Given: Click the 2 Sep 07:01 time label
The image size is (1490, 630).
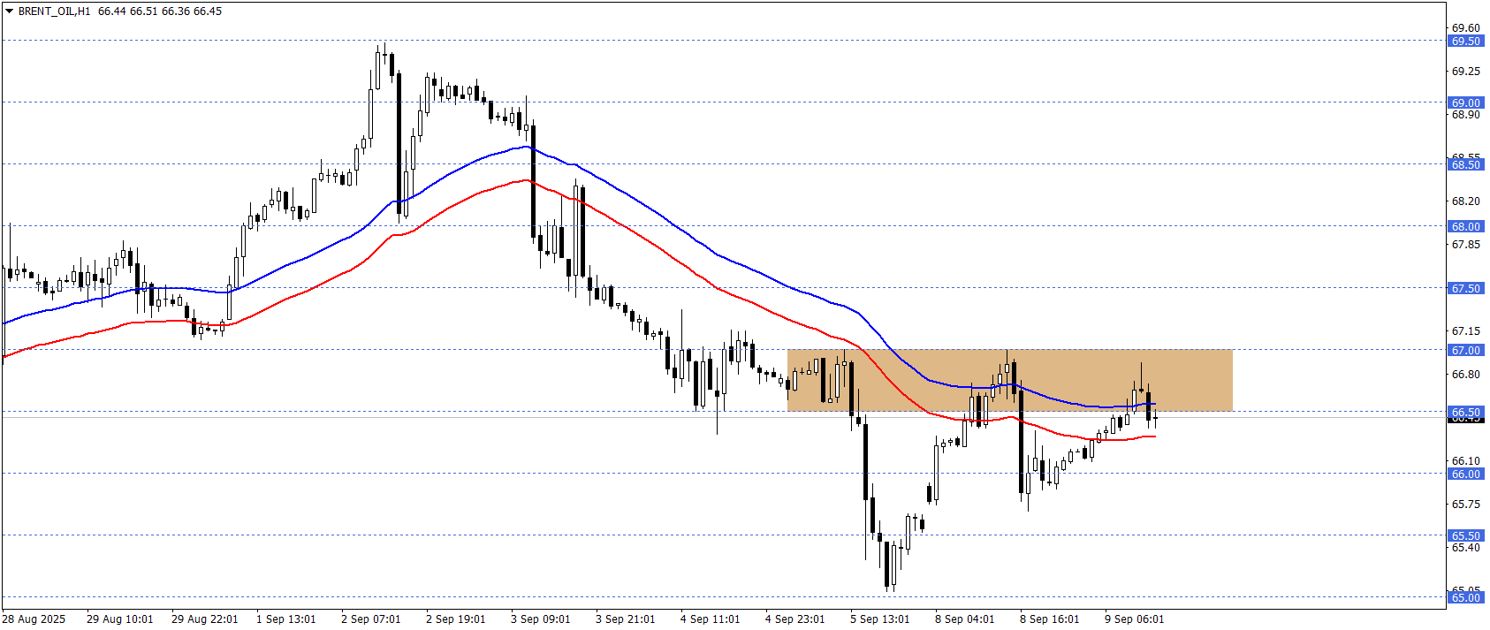Looking at the screenshot, I should coord(371,619).
